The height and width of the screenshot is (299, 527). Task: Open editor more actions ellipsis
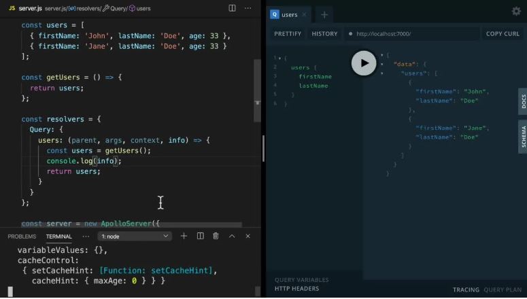click(248, 8)
